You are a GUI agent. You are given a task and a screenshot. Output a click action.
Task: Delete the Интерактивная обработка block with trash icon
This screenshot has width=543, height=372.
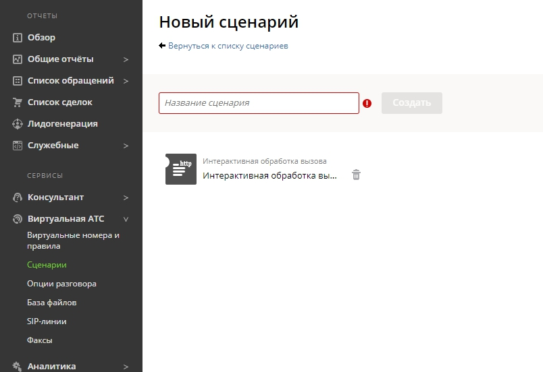click(357, 175)
